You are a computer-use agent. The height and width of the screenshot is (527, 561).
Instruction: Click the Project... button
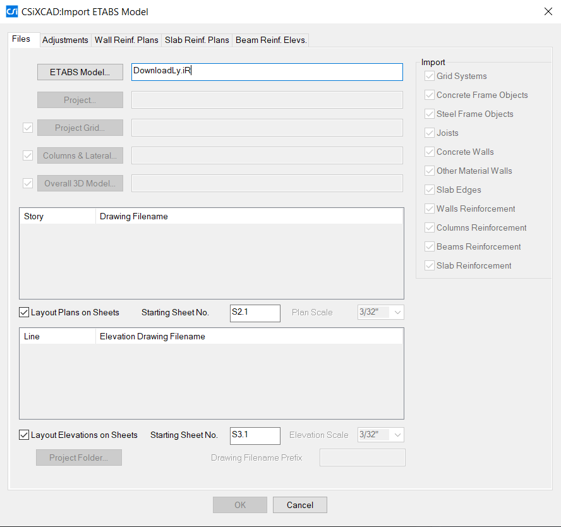(x=80, y=100)
